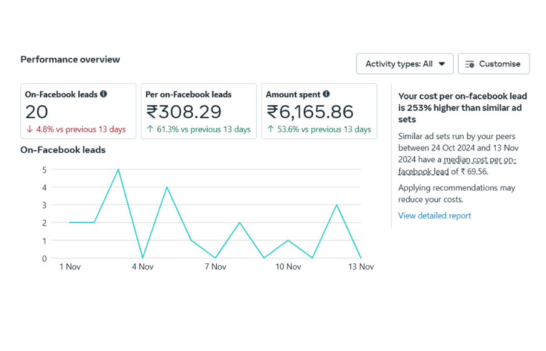Click the info icon beside On-Facebook leads
The height and width of the screenshot is (351, 546).
pyautogui.click(x=104, y=94)
